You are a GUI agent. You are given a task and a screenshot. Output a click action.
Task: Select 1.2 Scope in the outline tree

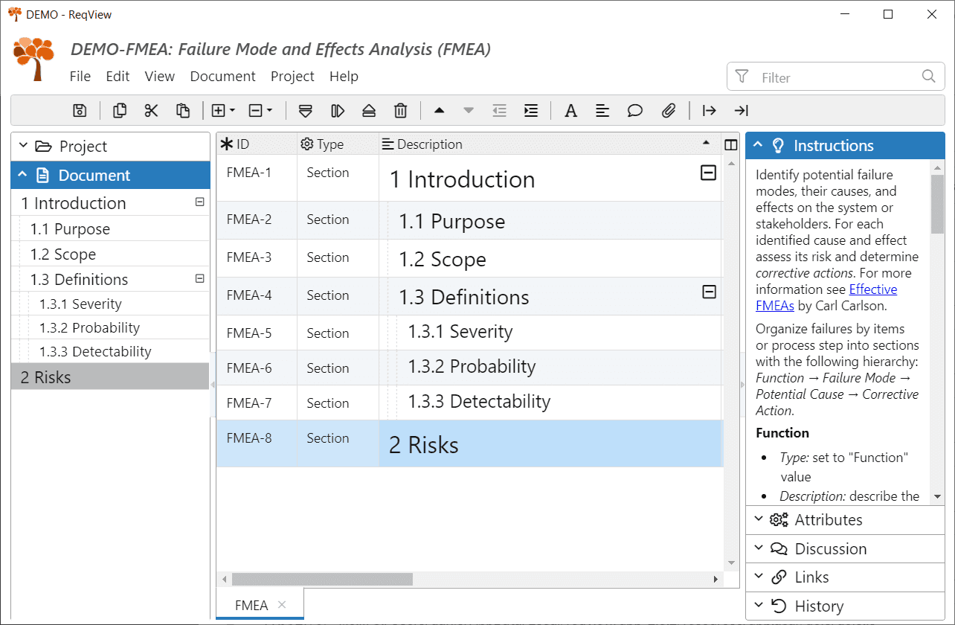click(x=63, y=254)
